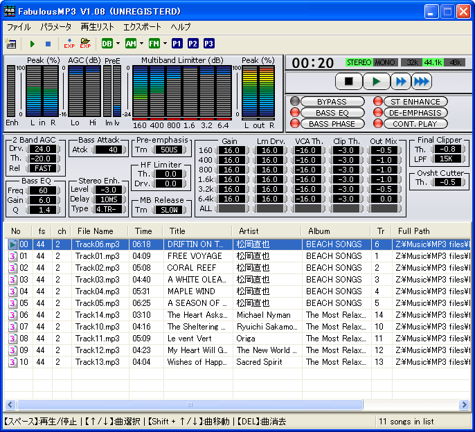
Task: Click the left arrow of horizontal scrollbar
Action: (x=10, y=405)
